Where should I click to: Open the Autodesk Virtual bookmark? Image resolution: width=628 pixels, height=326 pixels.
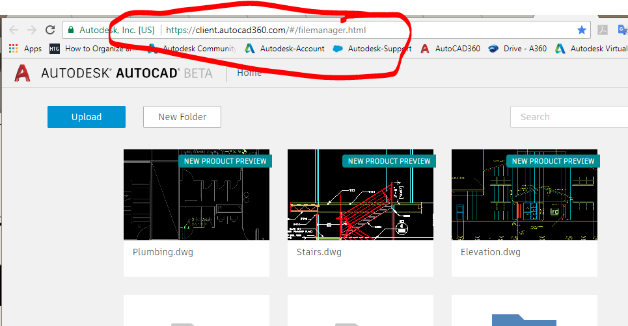point(592,49)
